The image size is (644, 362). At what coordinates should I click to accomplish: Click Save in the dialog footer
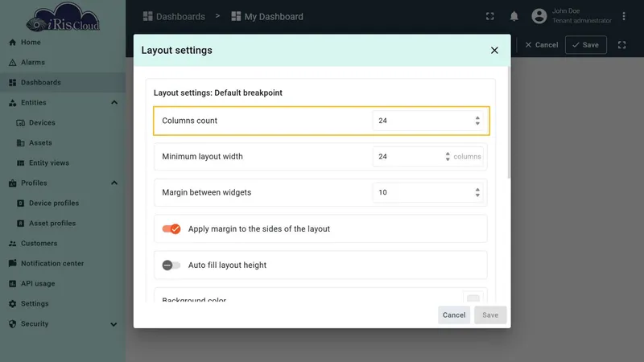click(x=490, y=315)
